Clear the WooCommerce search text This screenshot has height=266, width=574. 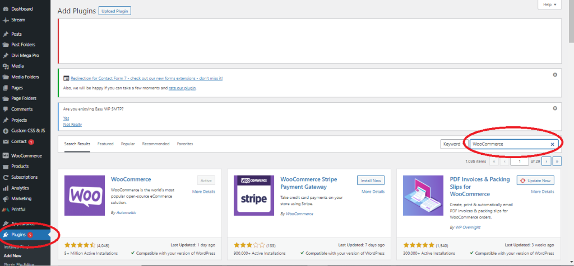tap(552, 144)
